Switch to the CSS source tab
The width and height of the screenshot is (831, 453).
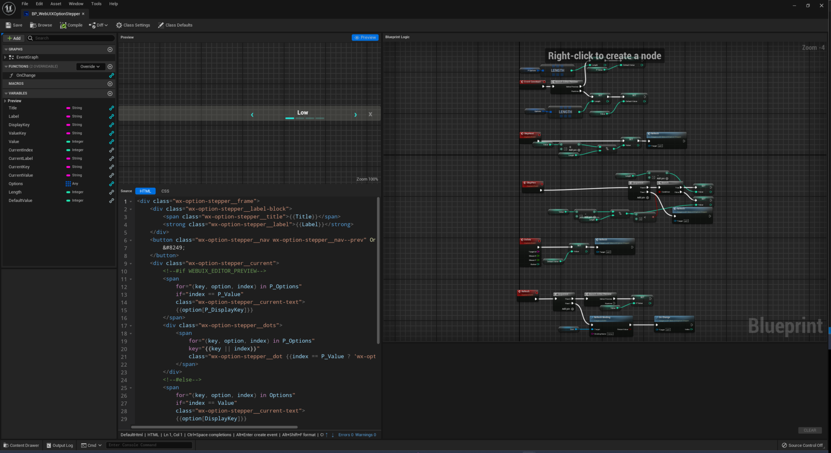pos(165,191)
